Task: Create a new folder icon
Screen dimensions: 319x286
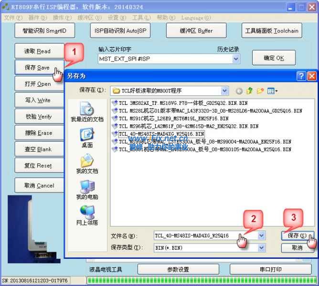Action: pos(260,91)
